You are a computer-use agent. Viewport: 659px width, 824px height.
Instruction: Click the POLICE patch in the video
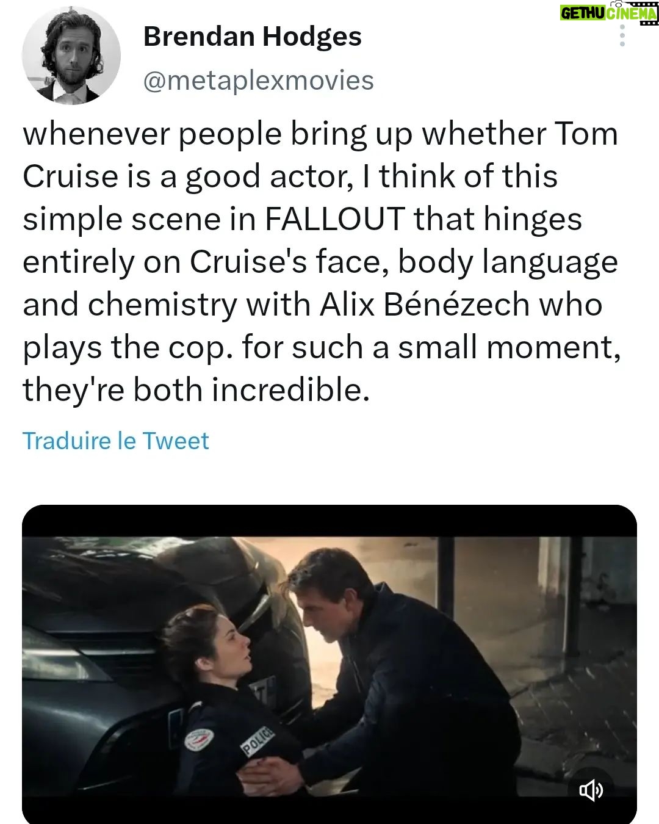[257, 742]
